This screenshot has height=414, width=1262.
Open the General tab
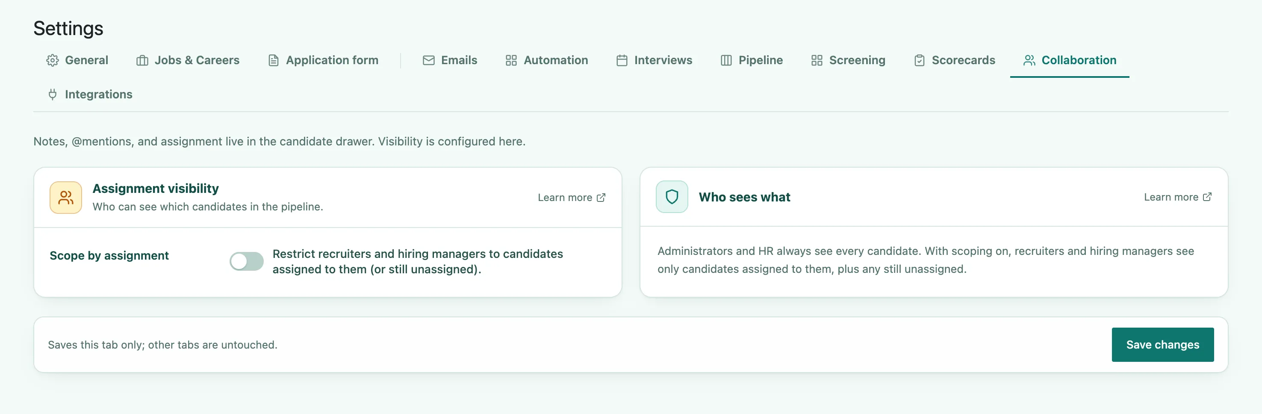coord(77,60)
